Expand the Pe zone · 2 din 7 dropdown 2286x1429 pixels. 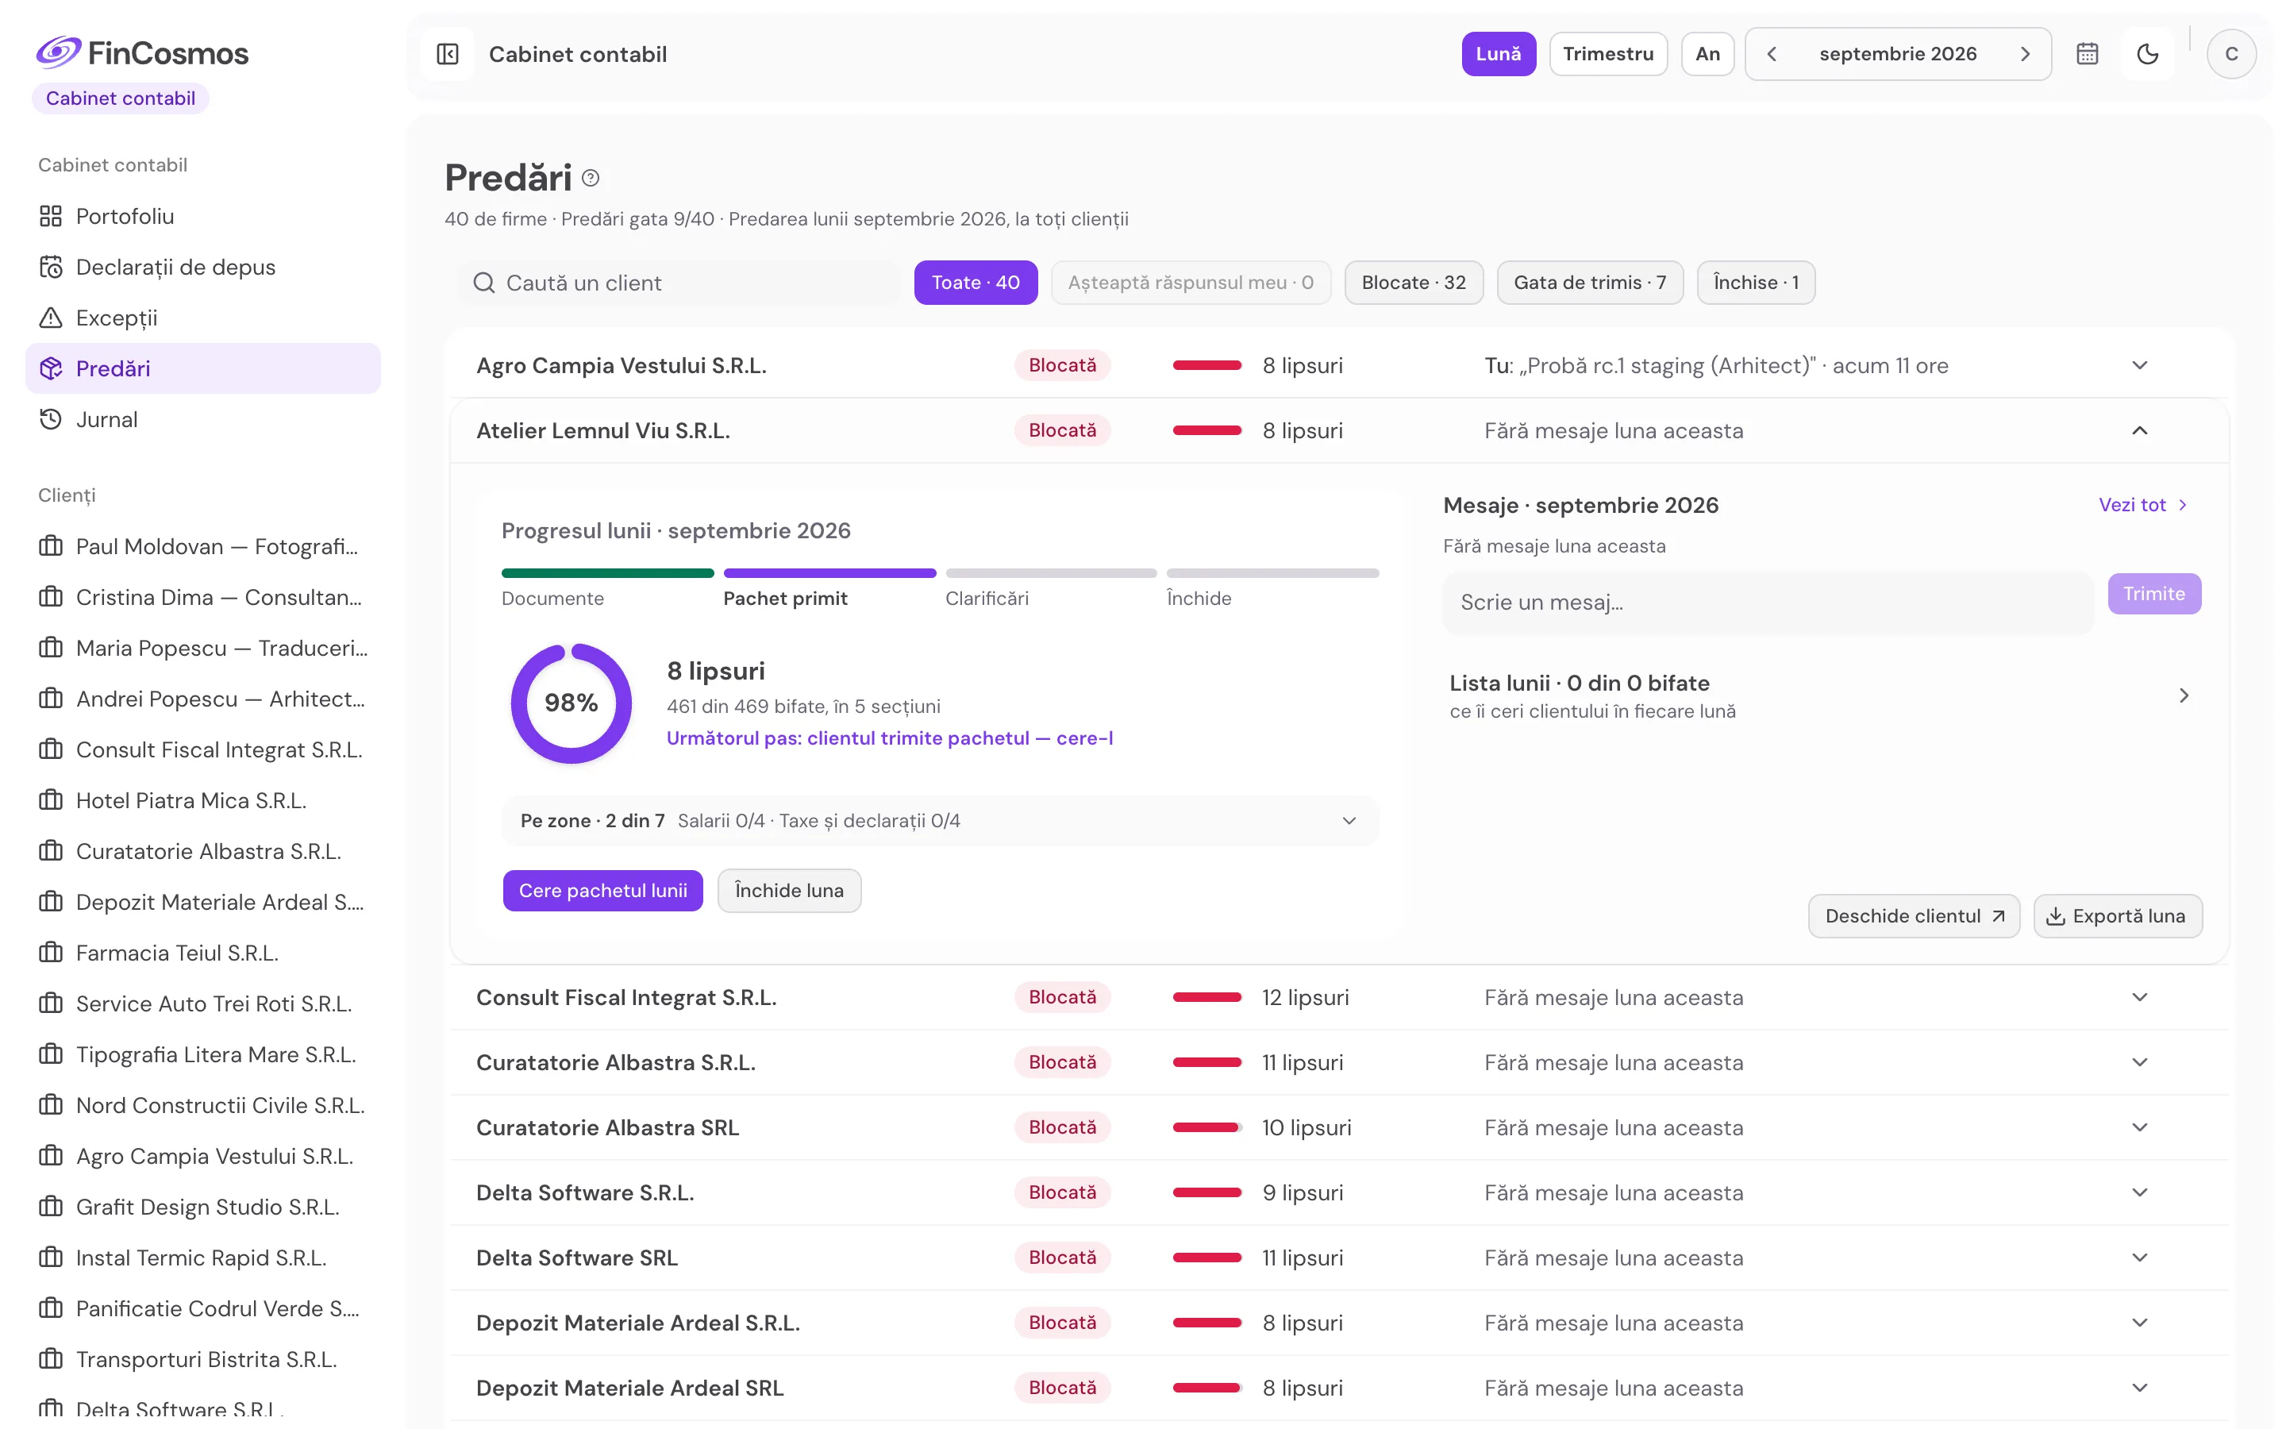pyautogui.click(x=940, y=822)
